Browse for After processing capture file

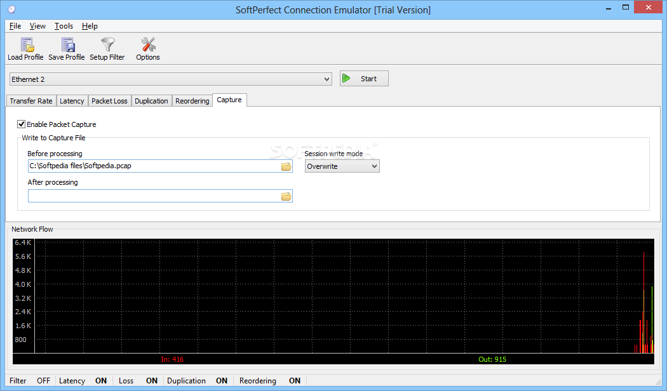(286, 196)
